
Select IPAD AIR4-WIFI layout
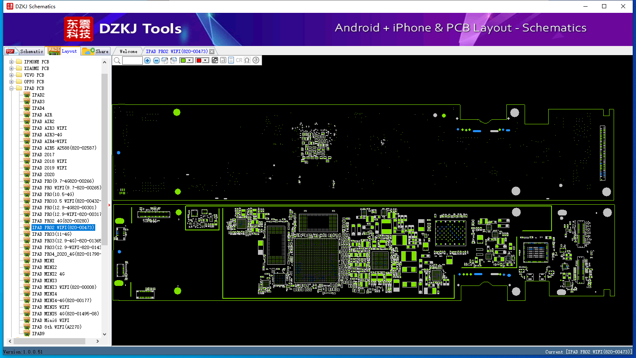pyautogui.click(x=49, y=141)
